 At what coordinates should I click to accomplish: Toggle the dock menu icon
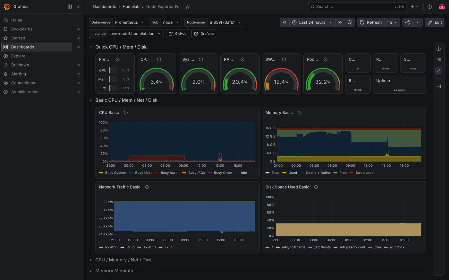[x=70, y=6]
